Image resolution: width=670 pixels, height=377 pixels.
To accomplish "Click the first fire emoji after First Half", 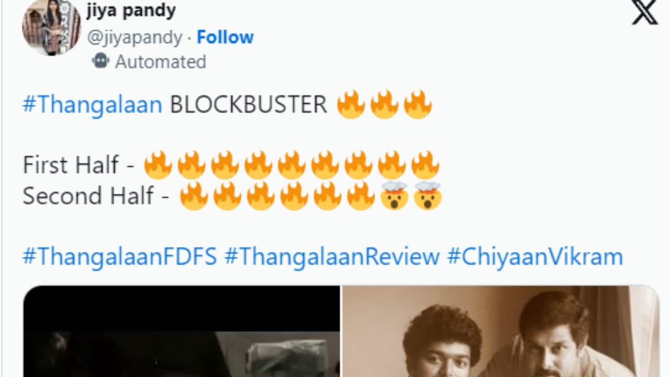I will [158, 165].
